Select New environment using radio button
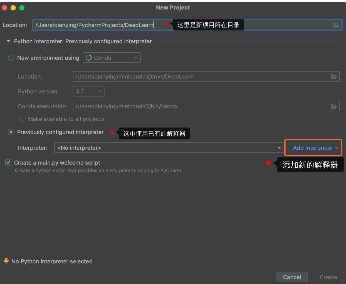The image size is (346, 284). click(x=11, y=58)
